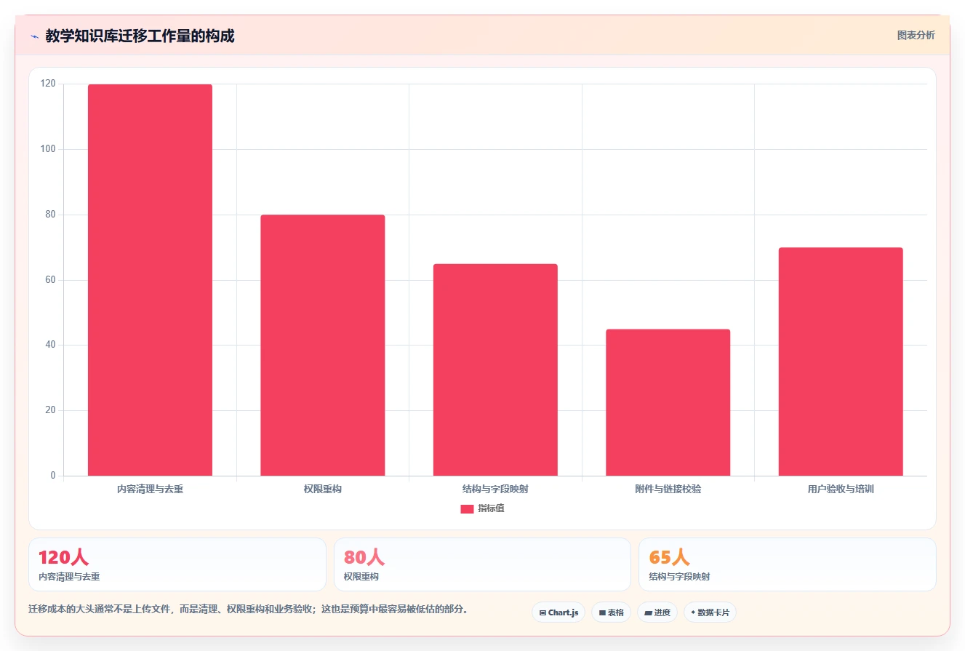Click the 表格 tag button
The height and width of the screenshot is (651, 965).
pos(611,612)
